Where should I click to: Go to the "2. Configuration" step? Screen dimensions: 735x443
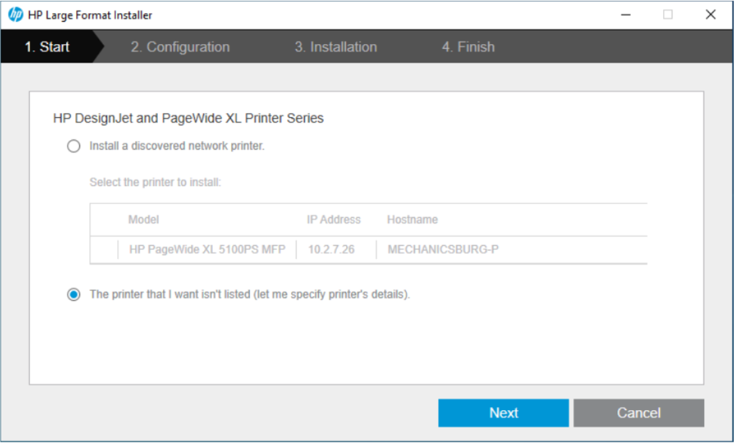point(180,47)
